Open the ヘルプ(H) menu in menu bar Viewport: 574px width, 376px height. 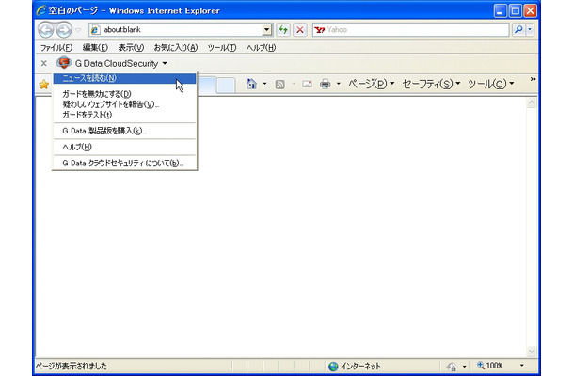[x=261, y=48]
